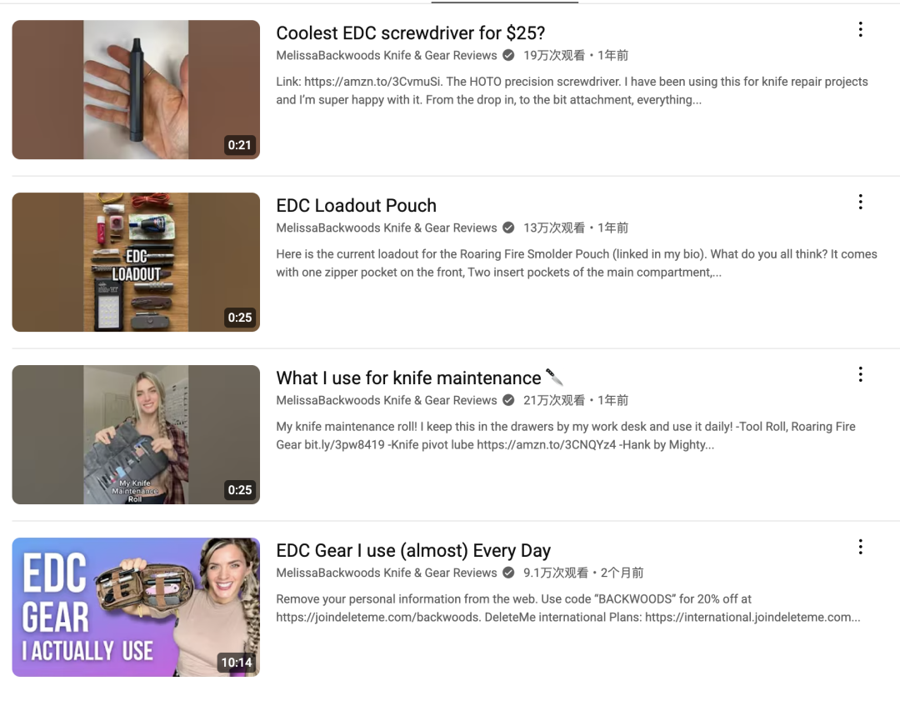Image resolution: width=900 pixels, height=701 pixels.
Task: Click the verified badge on the knife maintenance video channel
Action: (508, 400)
